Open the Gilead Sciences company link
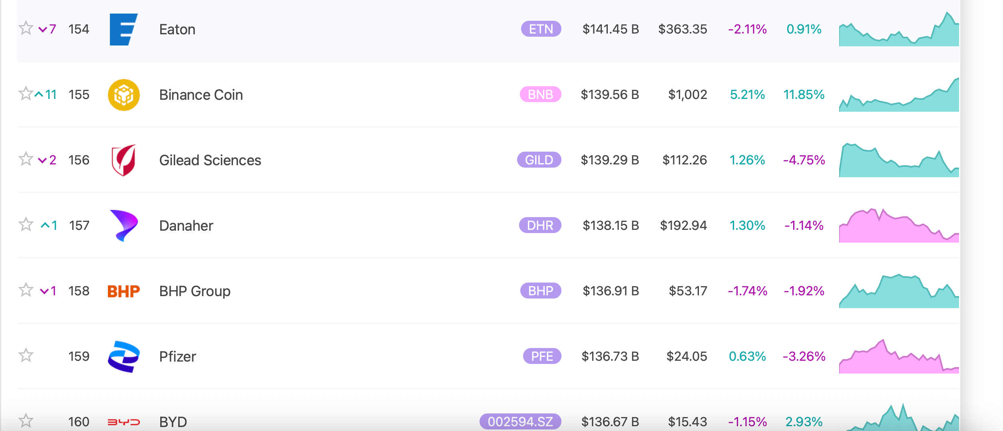 point(210,160)
